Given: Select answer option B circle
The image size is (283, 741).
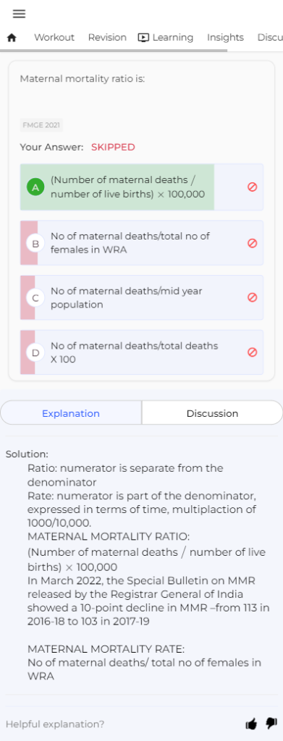Looking at the screenshot, I should [35, 243].
